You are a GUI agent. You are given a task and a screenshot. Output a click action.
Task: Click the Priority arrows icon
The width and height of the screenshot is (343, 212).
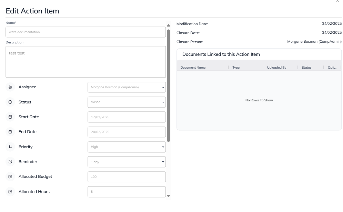(10, 147)
